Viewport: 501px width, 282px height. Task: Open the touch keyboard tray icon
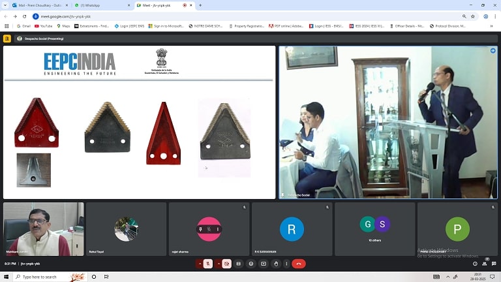436,277
